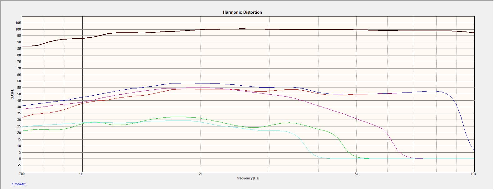Click the 10 value on y-axis
Viewport: 494px width, 190px height.
point(19,146)
